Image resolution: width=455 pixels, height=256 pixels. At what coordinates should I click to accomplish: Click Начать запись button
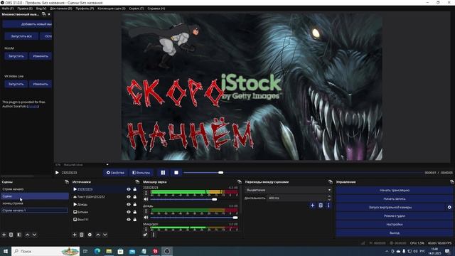coord(395,199)
